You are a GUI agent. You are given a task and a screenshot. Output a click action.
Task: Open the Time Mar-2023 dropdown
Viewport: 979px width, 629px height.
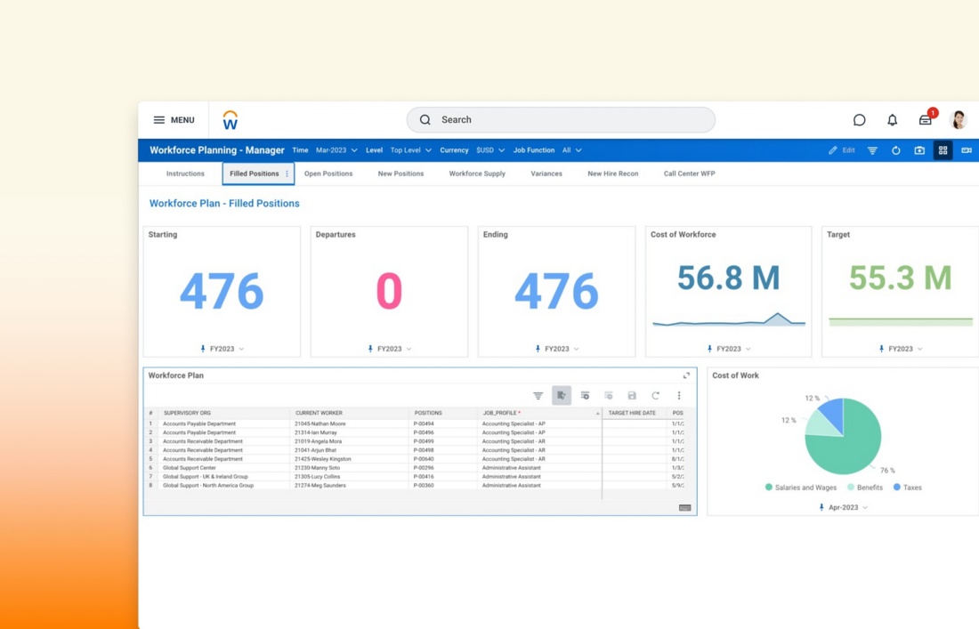[x=336, y=150]
